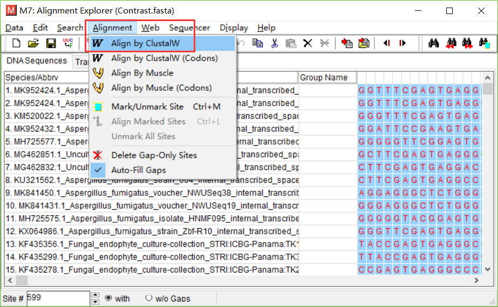498x307 pixels.
Task: Choose Align by Muscle (Codons)
Action: pos(162,87)
